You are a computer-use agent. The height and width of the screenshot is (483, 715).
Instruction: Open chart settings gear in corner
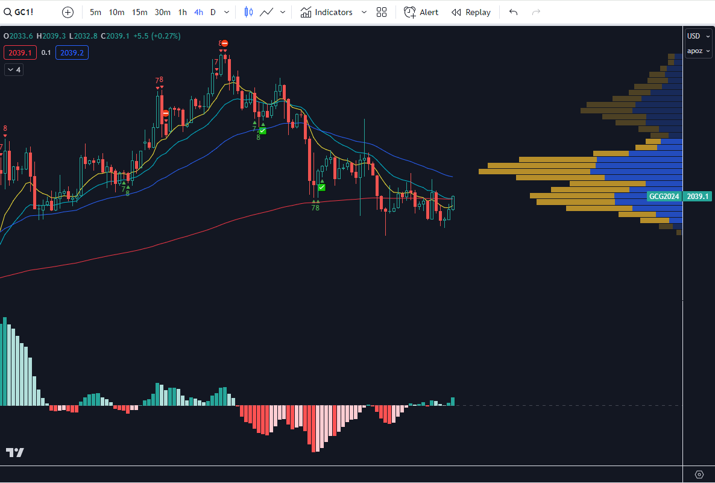[x=699, y=475]
